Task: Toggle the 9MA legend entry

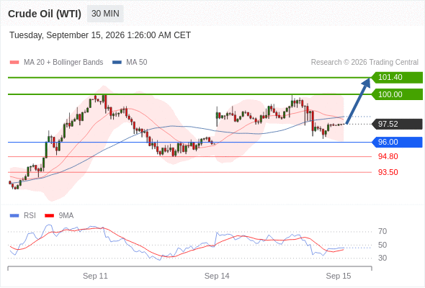Action: [59, 216]
